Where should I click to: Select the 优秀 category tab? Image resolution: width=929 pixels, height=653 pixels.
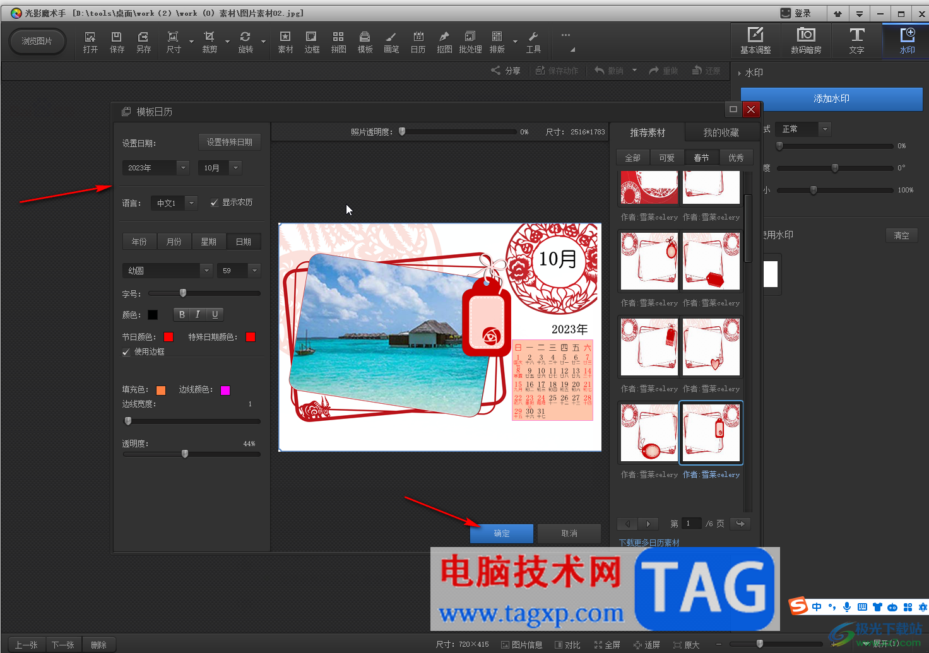[736, 158]
